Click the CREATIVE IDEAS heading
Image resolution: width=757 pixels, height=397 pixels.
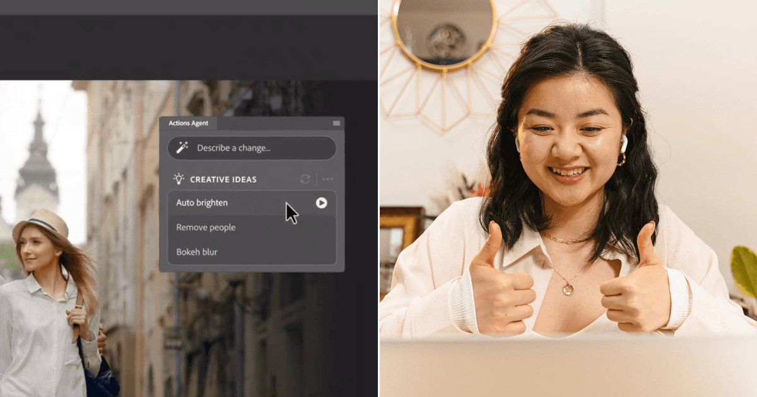coord(223,180)
